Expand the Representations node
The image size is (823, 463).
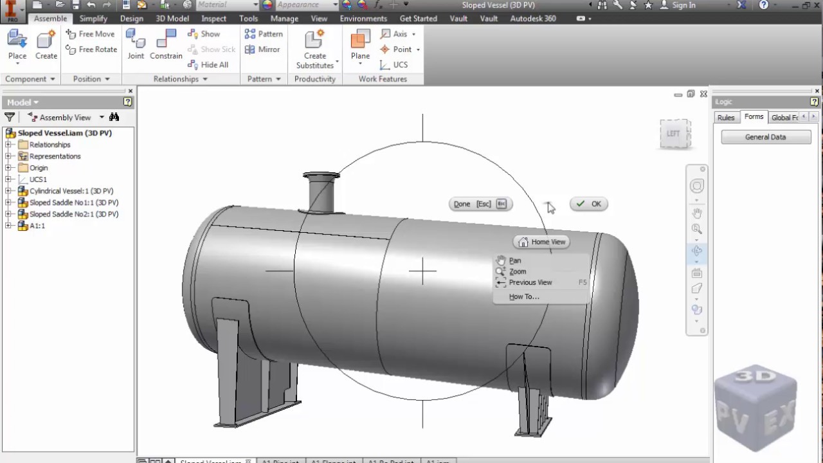pos(8,156)
